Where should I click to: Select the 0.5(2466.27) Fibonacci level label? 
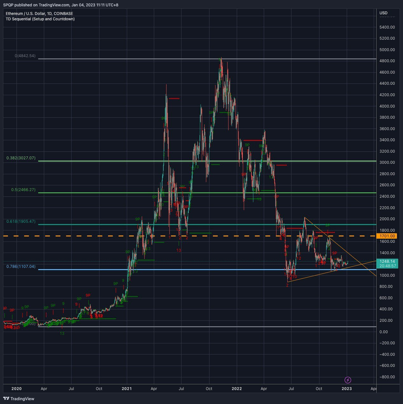click(23, 190)
